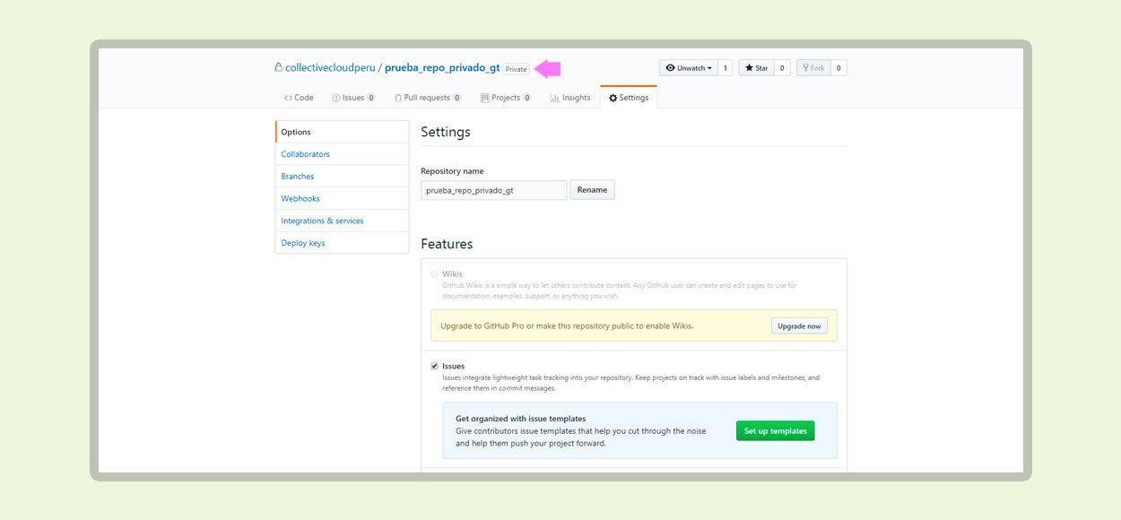Open Integrations & services in the sidebar

tap(342, 221)
